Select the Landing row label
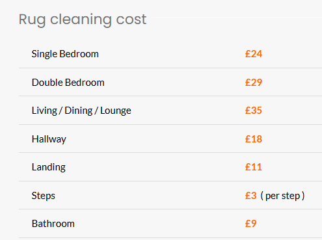Image resolution: width=322 pixels, height=240 pixels. pyautogui.click(x=49, y=167)
